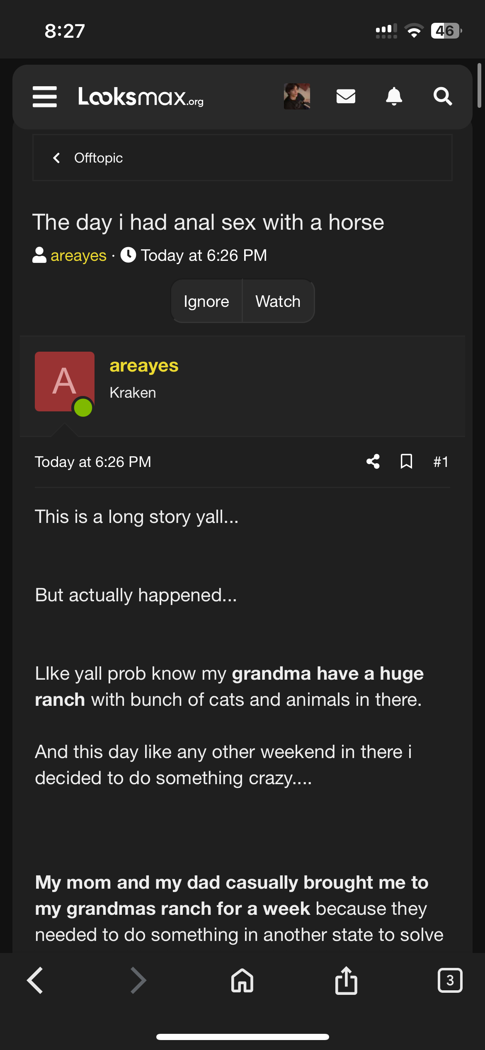Image resolution: width=485 pixels, height=1050 pixels.
Task: Tap the Watch thread button
Action: point(278,301)
